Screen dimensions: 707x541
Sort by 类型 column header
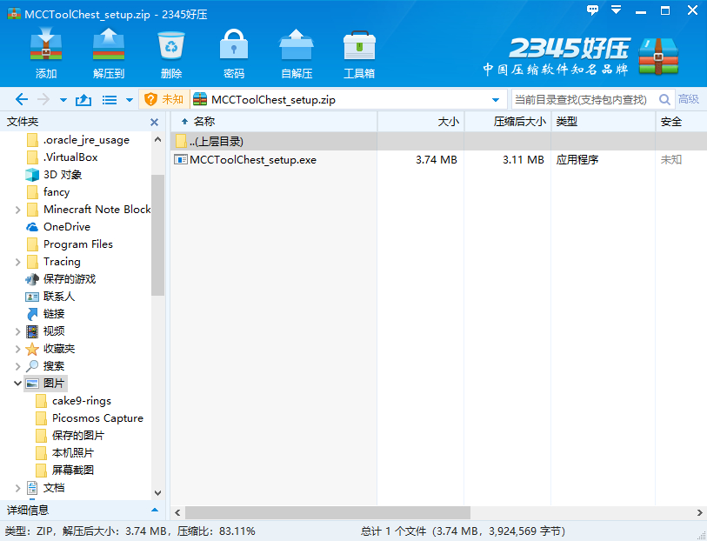pyautogui.click(x=604, y=121)
